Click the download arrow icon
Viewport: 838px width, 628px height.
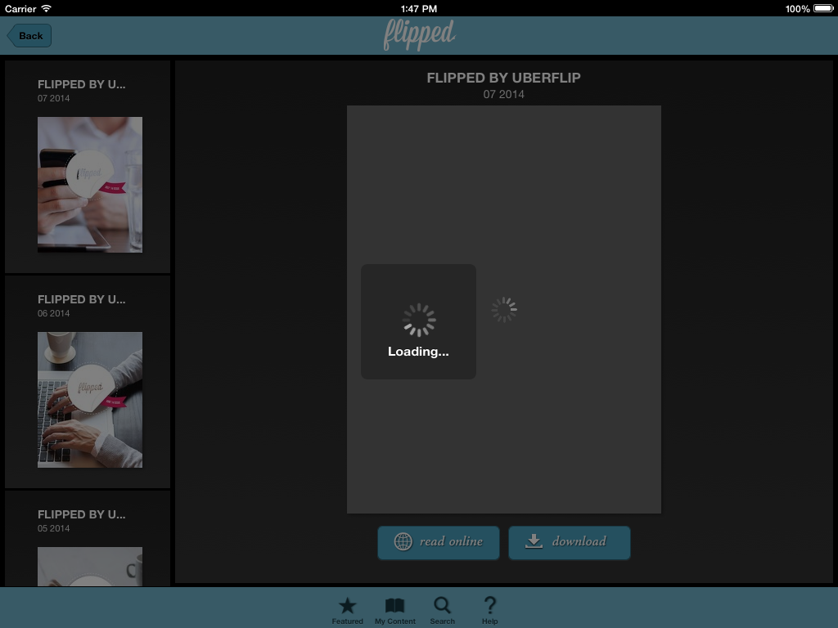point(534,541)
